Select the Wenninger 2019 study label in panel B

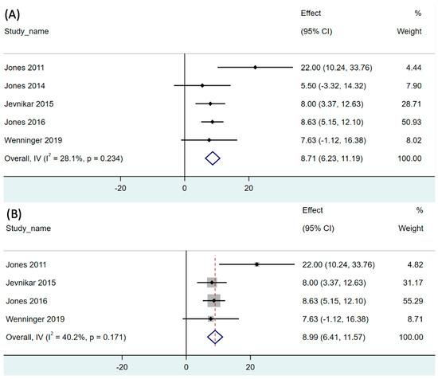[35, 319]
